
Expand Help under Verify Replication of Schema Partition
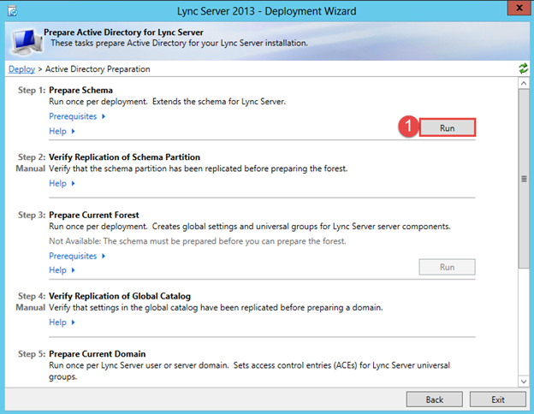click(62, 183)
